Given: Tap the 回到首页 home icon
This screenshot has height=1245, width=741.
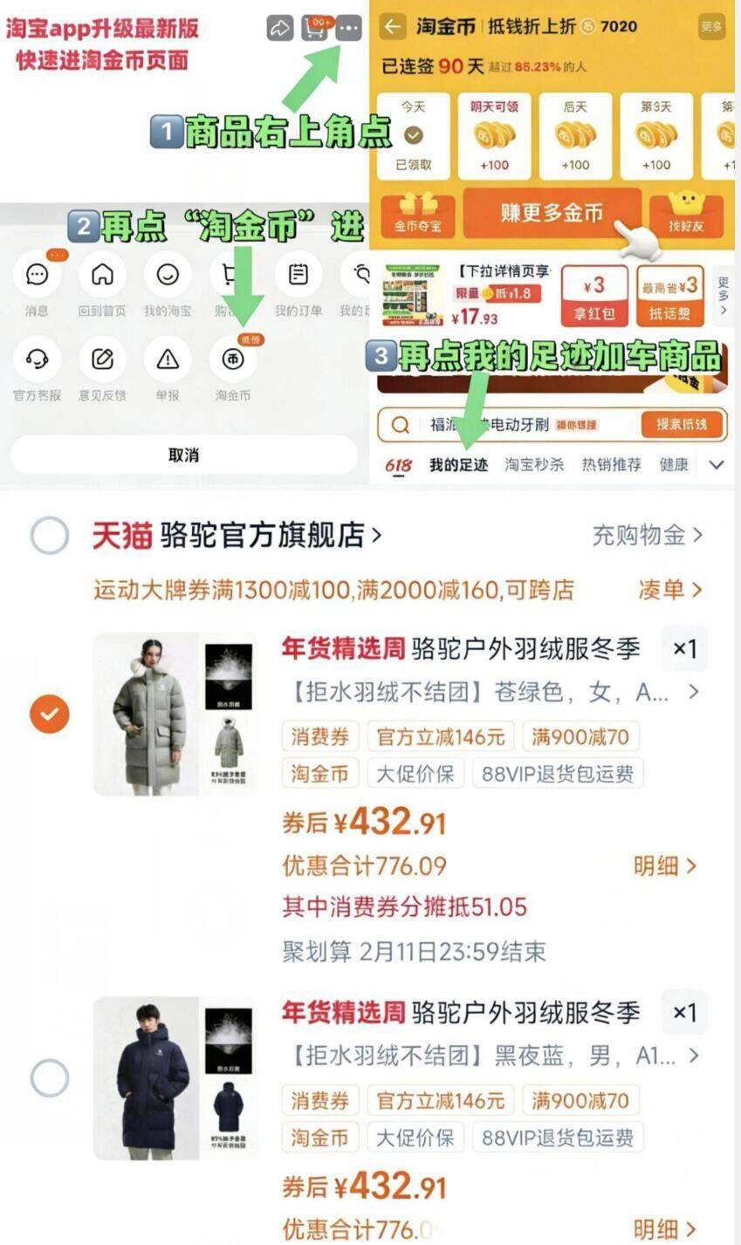Looking at the screenshot, I should point(102,275).
